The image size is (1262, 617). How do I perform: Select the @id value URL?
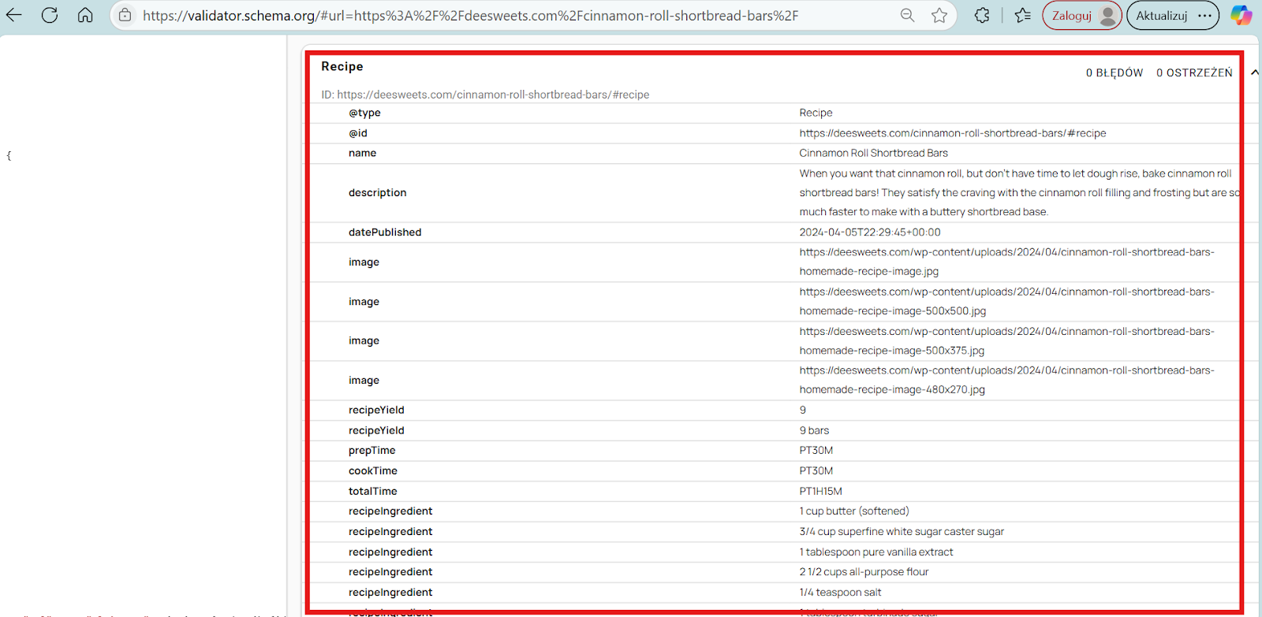953,133
